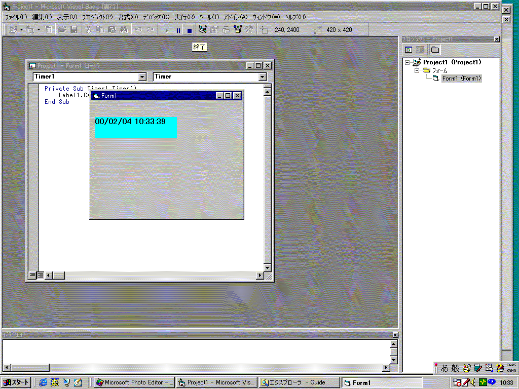Screen dimensions: 519x389
Task: Pause the running program with Break button
Action: tap(178, 30)
